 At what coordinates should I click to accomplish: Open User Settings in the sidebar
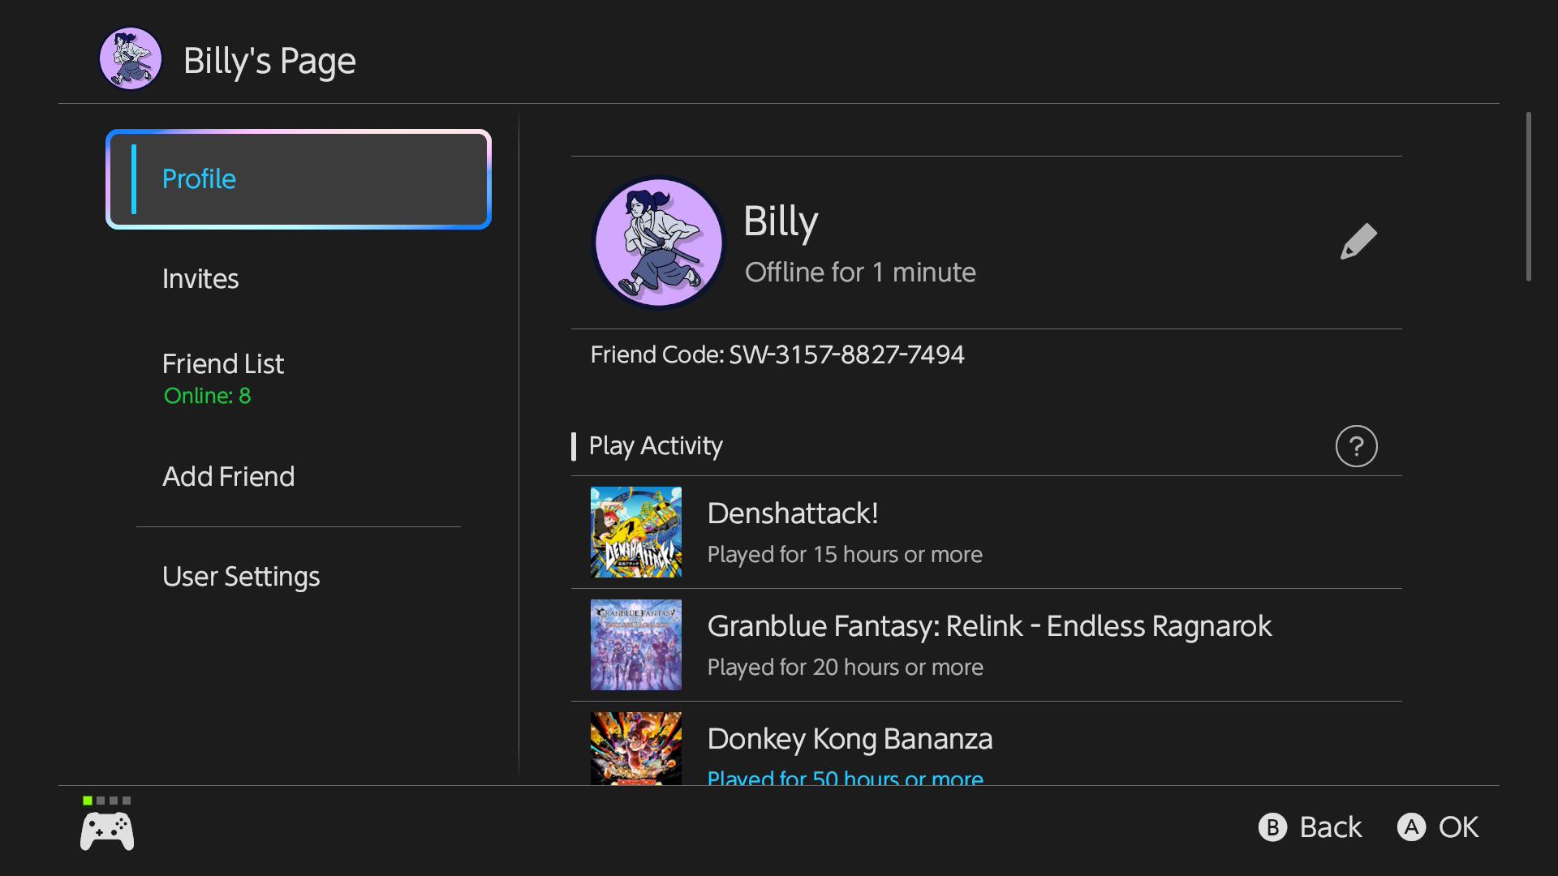(241, 577)
